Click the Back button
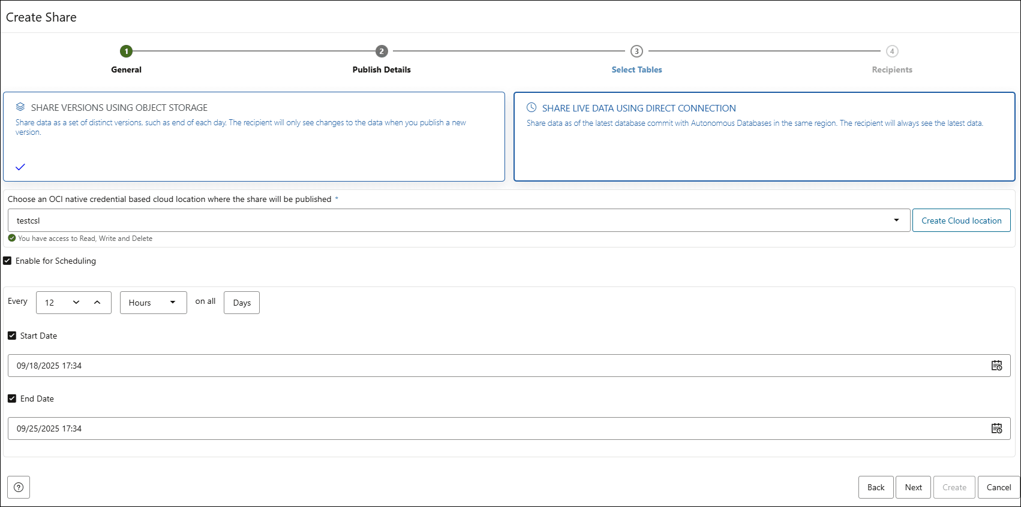Image resolution: width=1021 pixels, height=507 pixels. pyautogui.click(x=876, y=487)
